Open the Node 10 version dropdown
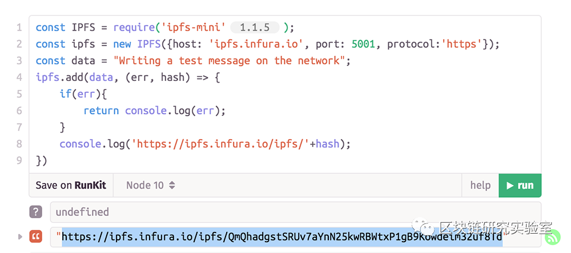Image resolution: width=571 pixels, height=253 pixels. pos(150,185)
